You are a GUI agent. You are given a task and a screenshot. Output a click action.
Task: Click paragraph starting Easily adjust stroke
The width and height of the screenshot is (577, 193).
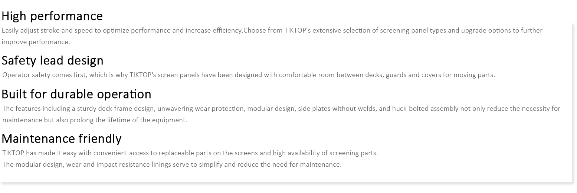click(272, 36)
